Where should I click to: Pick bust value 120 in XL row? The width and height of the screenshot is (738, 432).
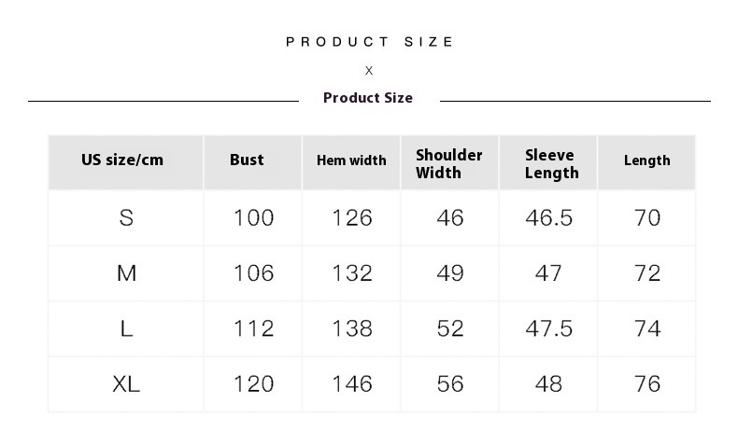[x=253, y=383]
